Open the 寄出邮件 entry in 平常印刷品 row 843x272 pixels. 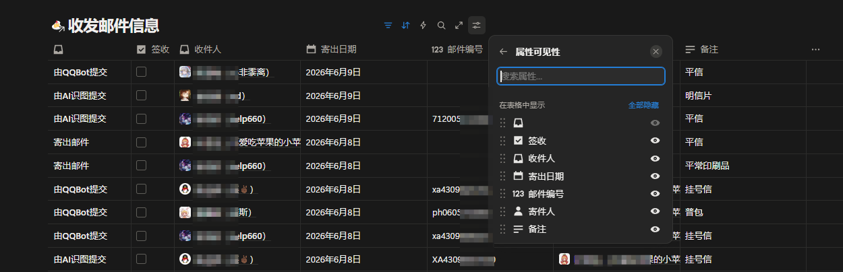(71, 165)
